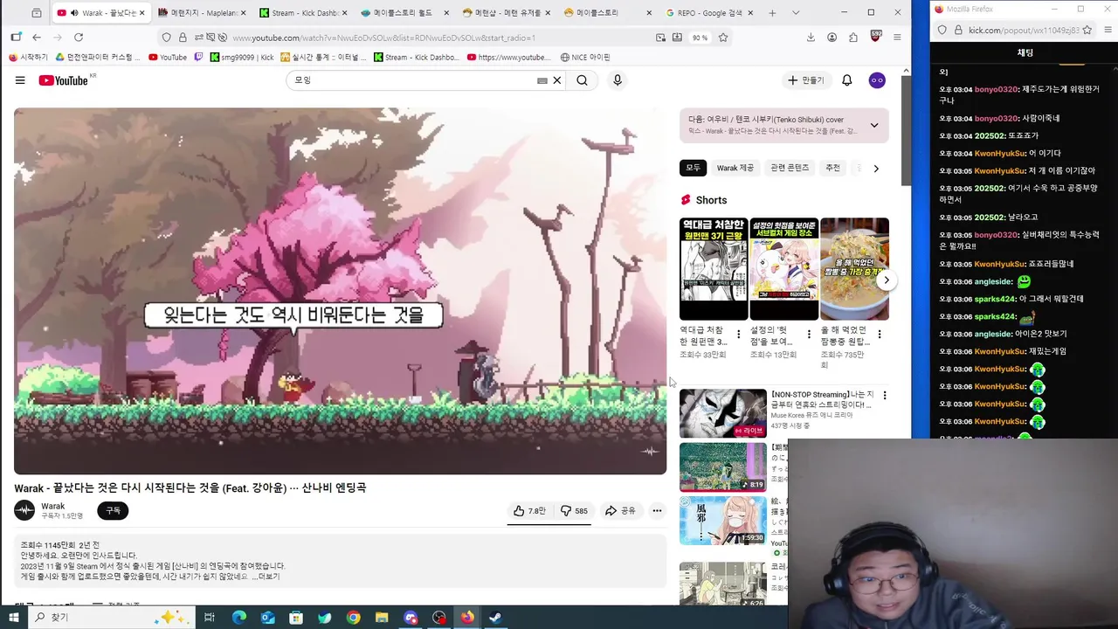The image size is (1118, 629).
Task: Open Warak channel name link
Action: 53,506
